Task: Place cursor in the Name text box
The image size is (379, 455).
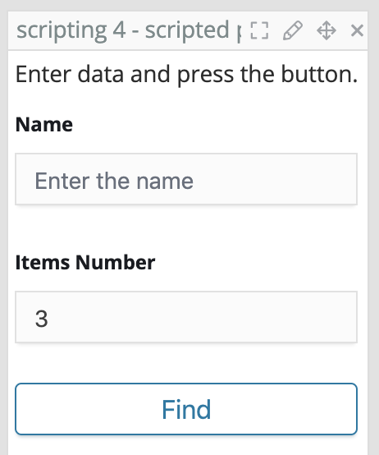Action: [x=186, y=179]
